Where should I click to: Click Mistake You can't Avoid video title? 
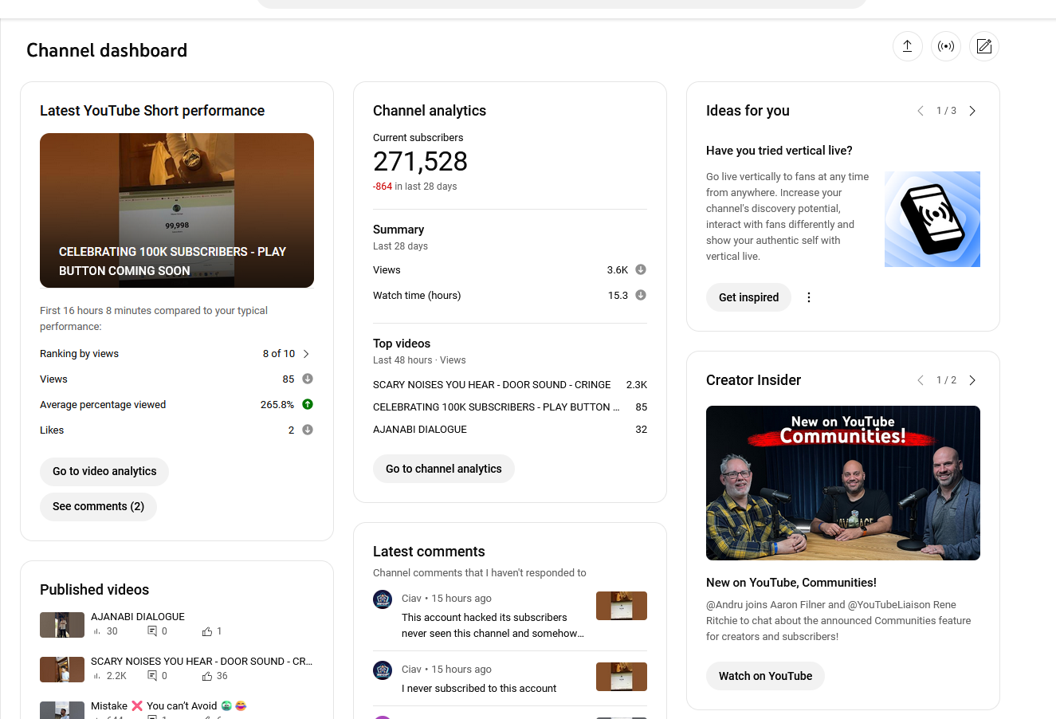click(169, 706)
